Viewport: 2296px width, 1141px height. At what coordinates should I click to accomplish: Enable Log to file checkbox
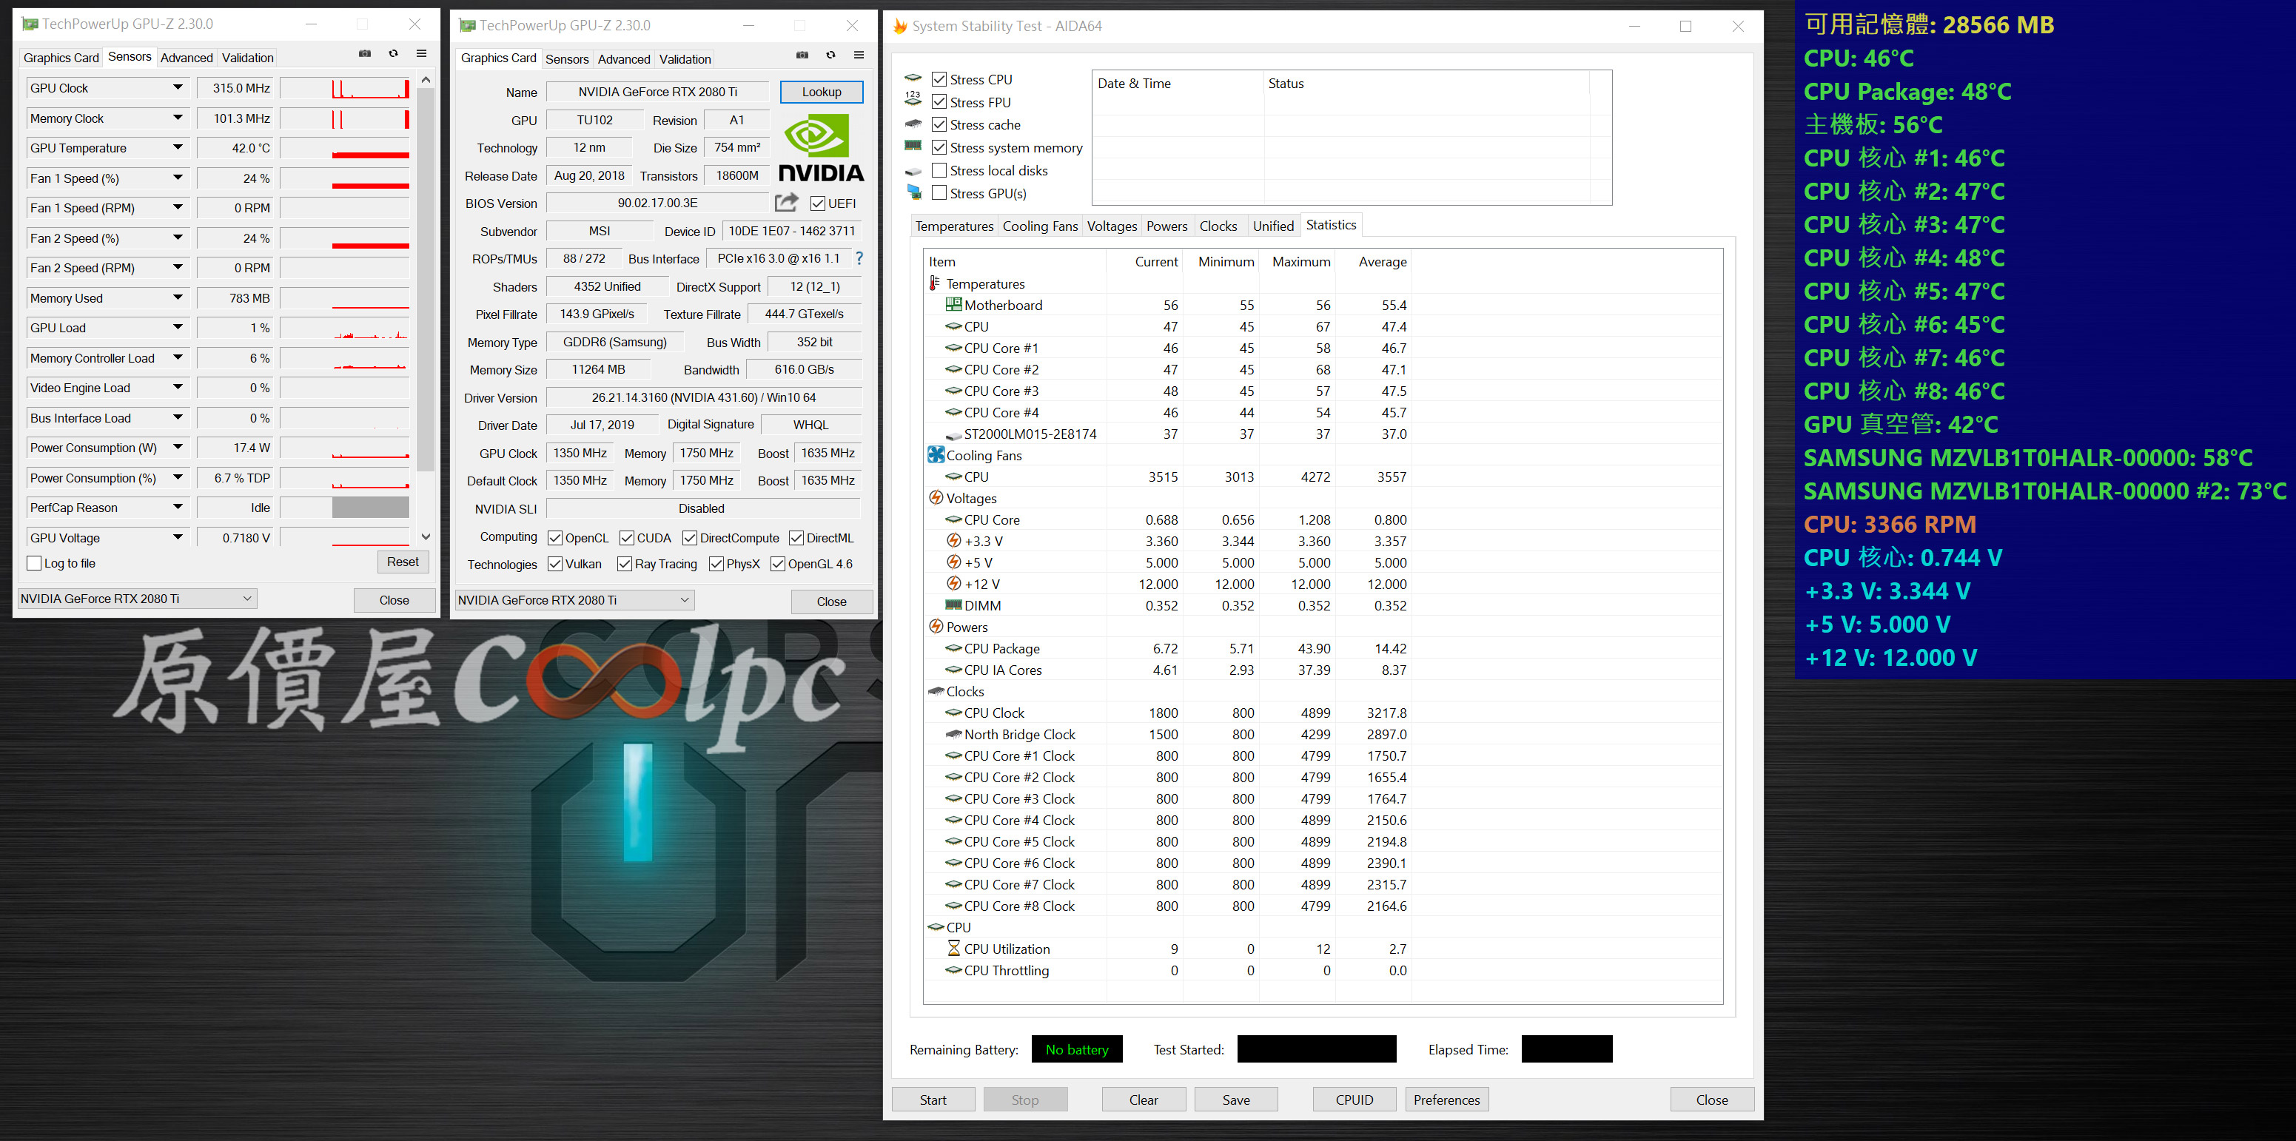tap(35, 563)
